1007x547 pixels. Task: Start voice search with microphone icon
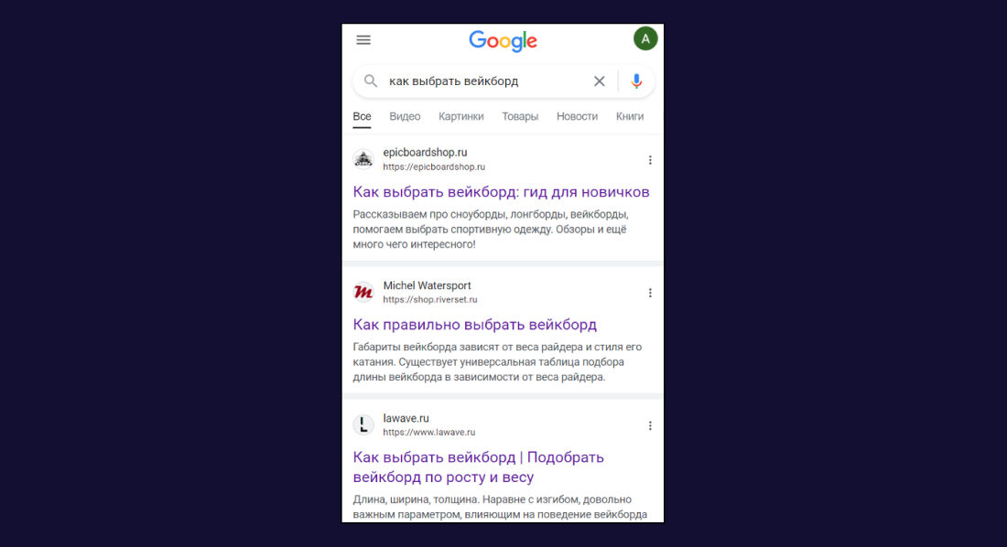(636, 80)
